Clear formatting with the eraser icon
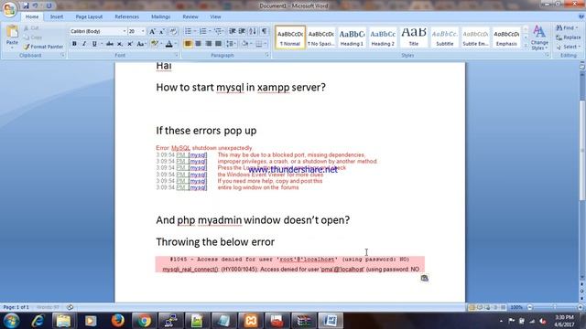Screen dimensions: 586x329 click(x=173, y=31)
